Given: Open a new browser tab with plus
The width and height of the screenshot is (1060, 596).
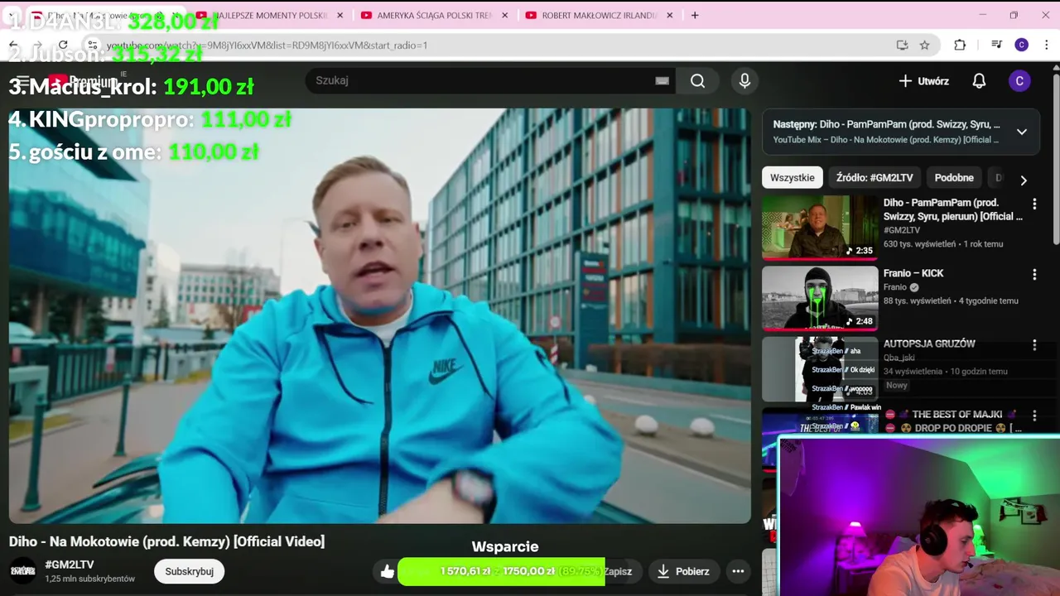Looking at the screenshot, I should pos(695,15).
